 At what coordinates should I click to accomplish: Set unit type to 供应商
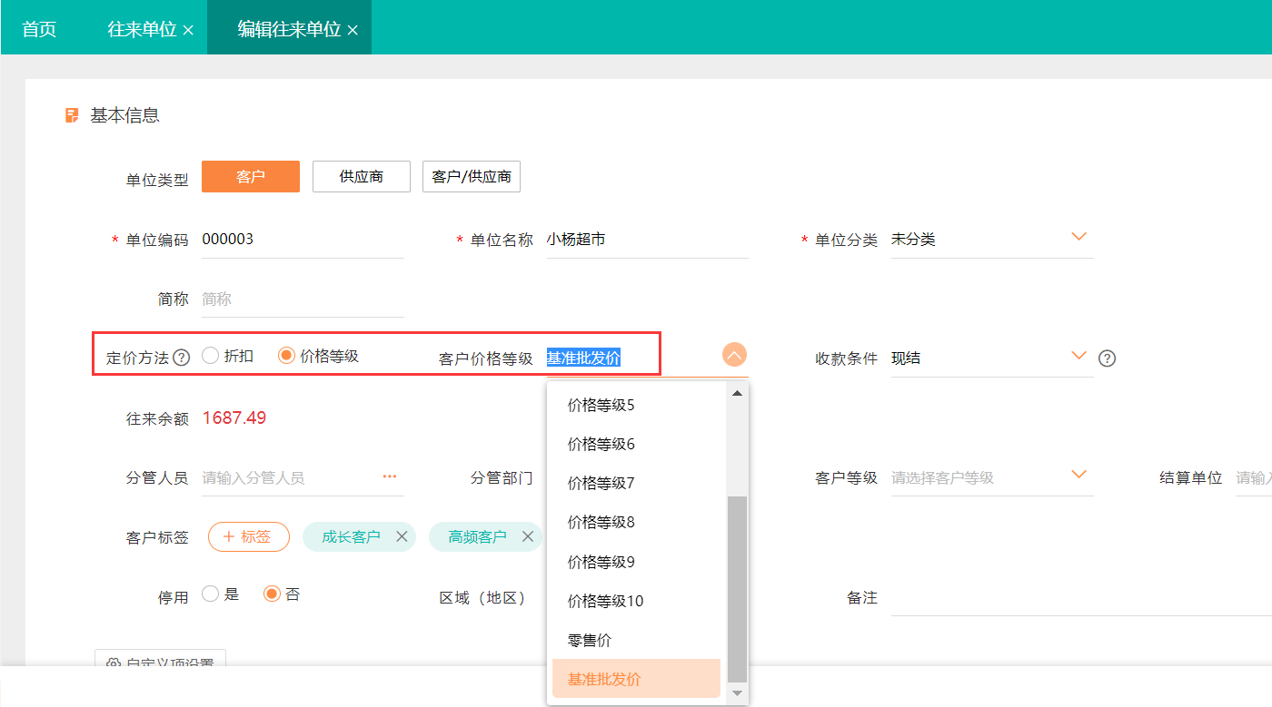point(362,176)
